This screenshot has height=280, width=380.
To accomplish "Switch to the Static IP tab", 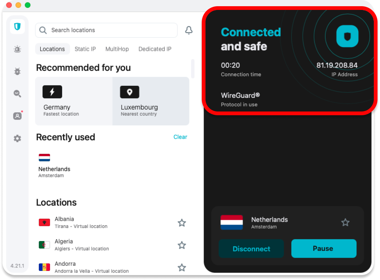I will click(85, 49).
